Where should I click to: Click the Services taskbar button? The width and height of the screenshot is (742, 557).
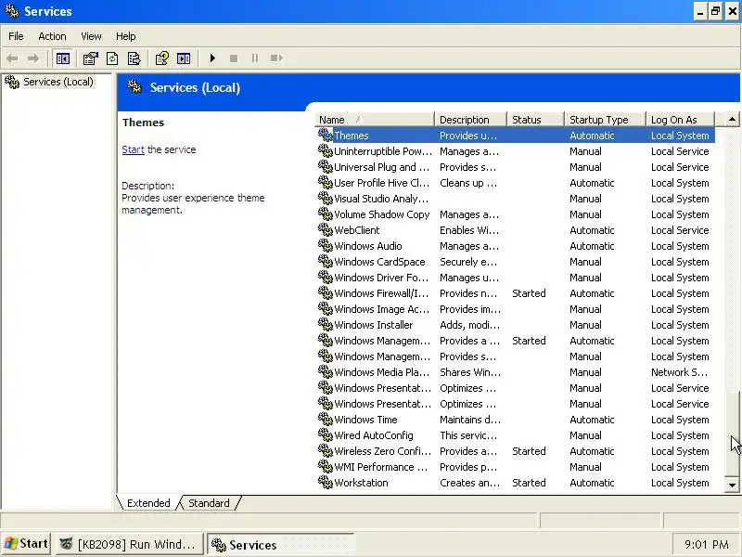(281, 545)
